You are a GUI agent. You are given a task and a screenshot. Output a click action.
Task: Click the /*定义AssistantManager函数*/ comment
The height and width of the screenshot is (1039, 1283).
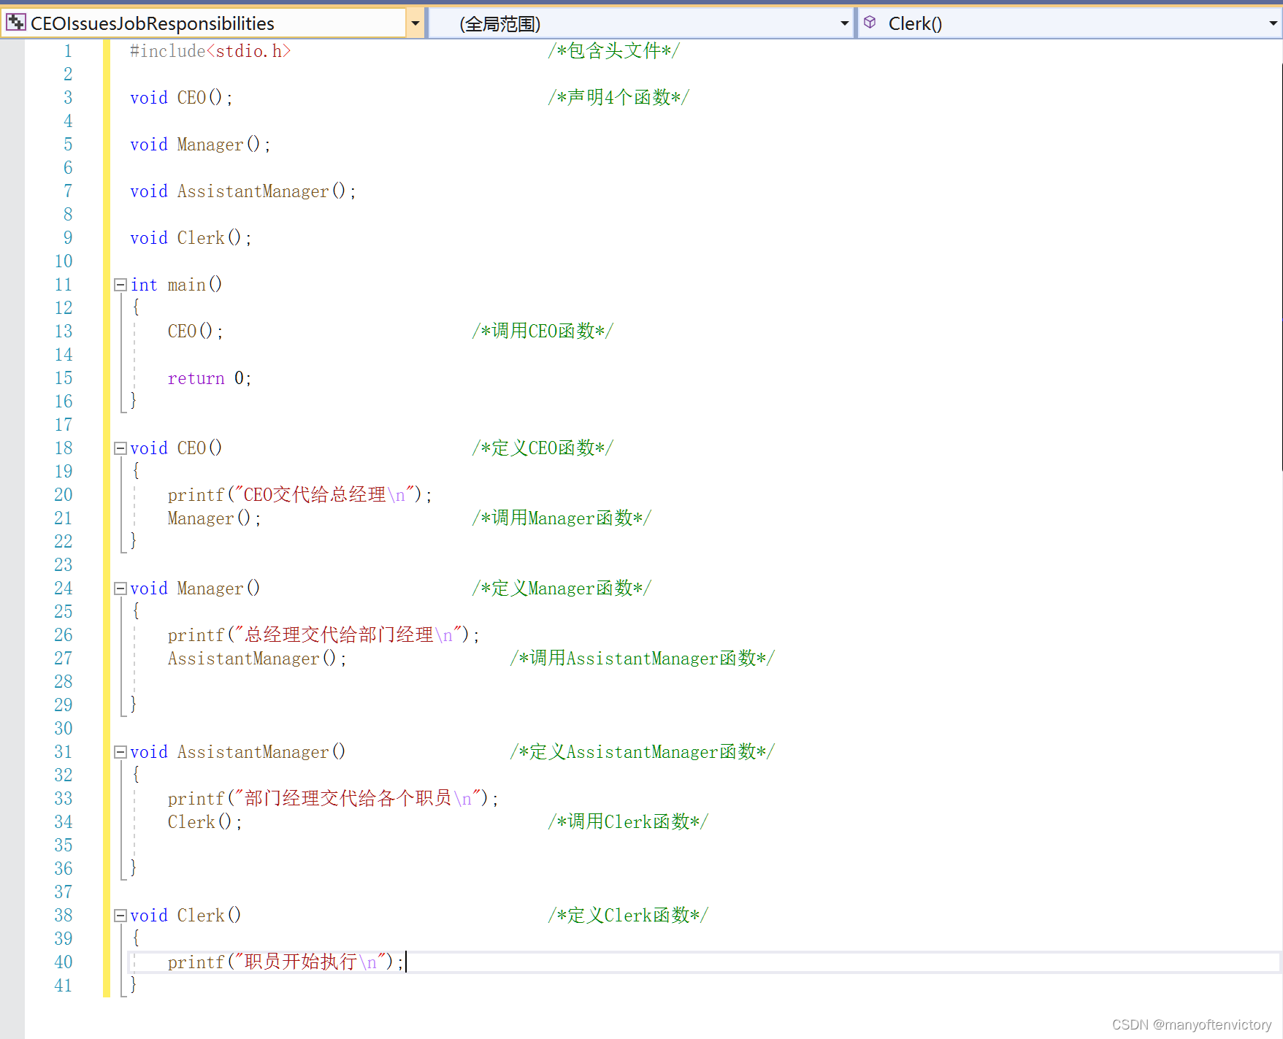[643, 752]
